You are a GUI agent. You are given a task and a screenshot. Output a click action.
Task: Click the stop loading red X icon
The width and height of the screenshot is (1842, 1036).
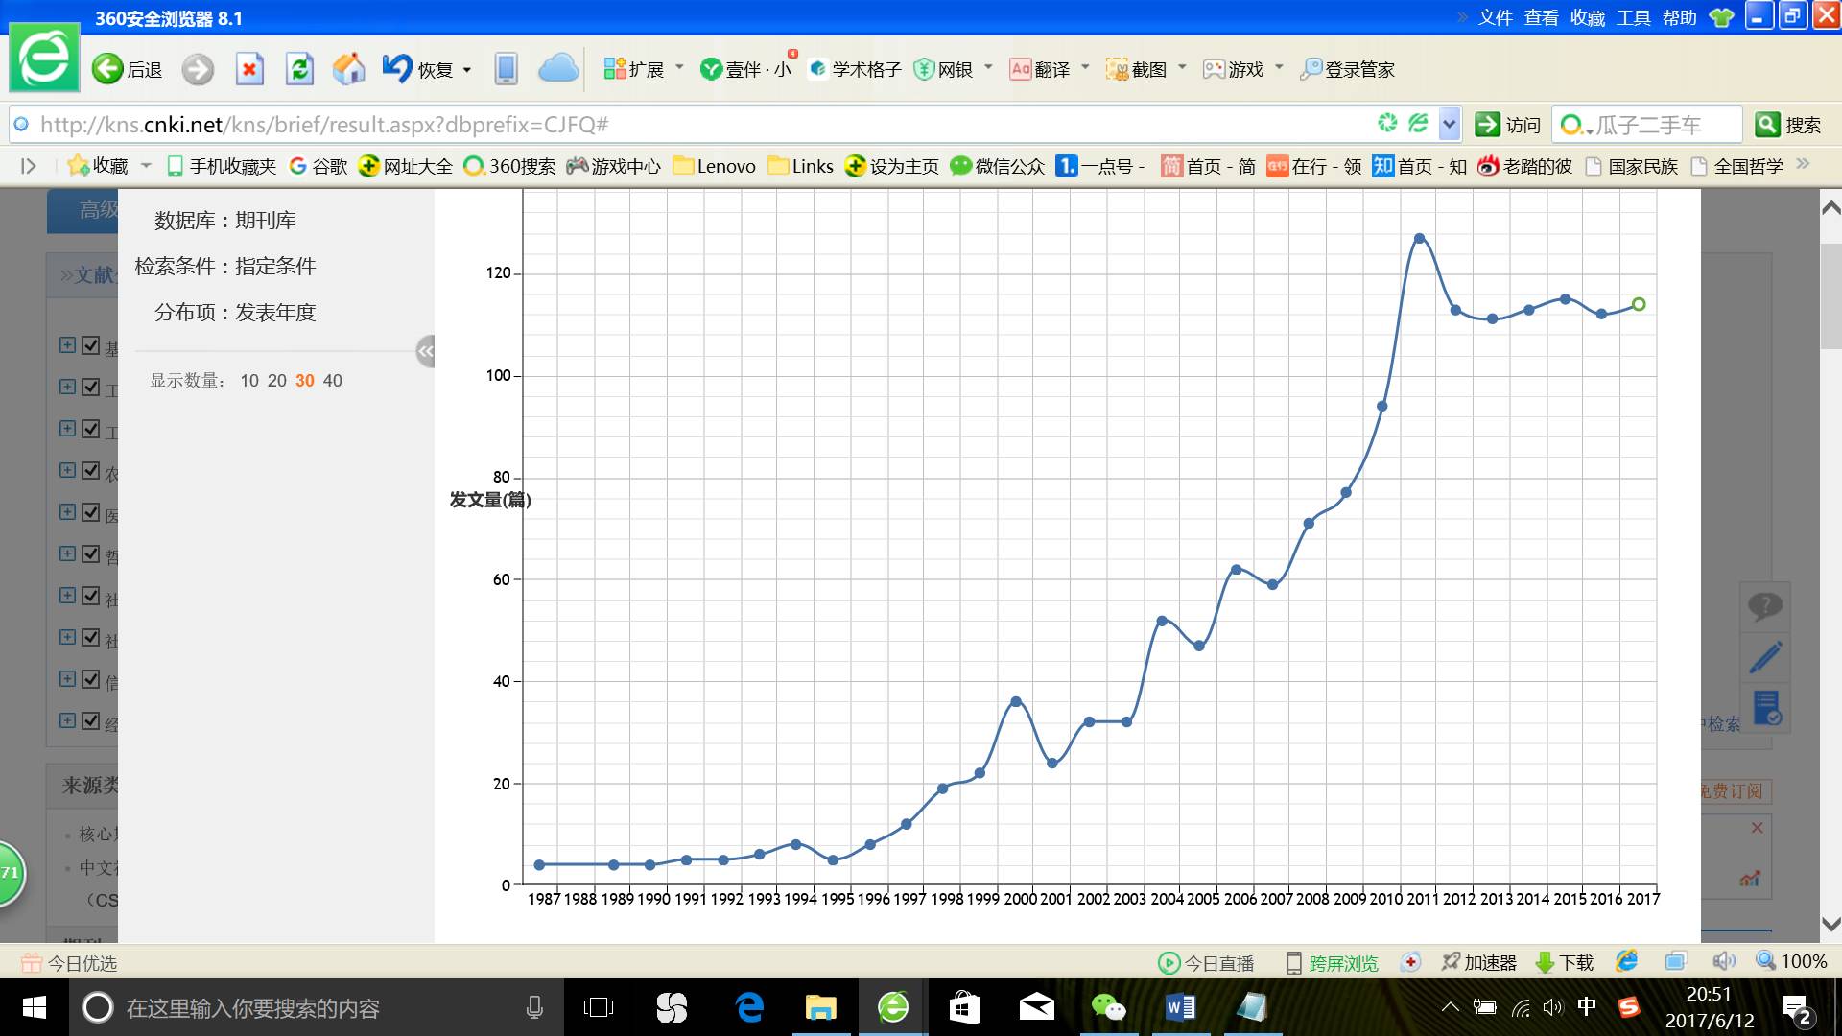pyautogui.click(x=249, y=69)
